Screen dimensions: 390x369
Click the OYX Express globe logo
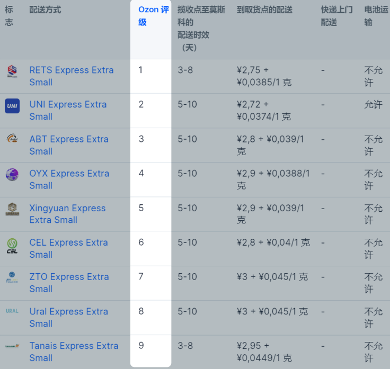pos(12,174)
